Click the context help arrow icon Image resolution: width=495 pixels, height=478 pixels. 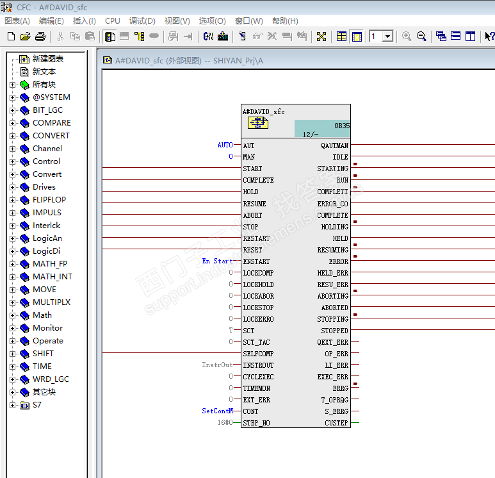pos(489,37)
